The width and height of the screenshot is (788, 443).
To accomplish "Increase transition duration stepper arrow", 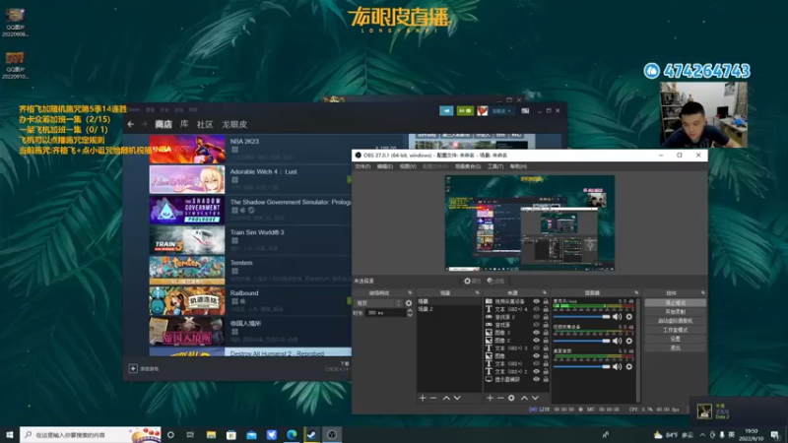I will (410, 310).
